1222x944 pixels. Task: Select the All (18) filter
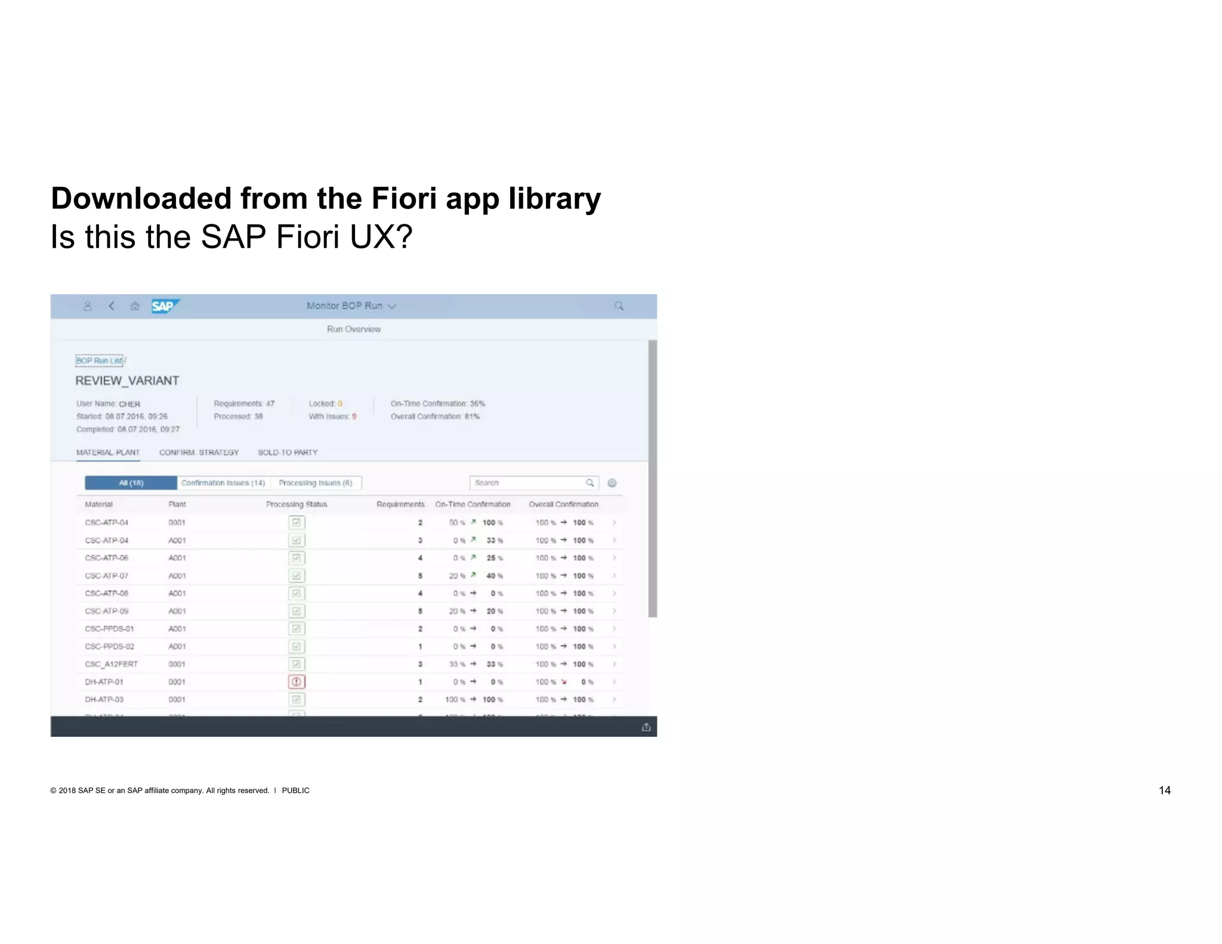[x=131, y=483]
